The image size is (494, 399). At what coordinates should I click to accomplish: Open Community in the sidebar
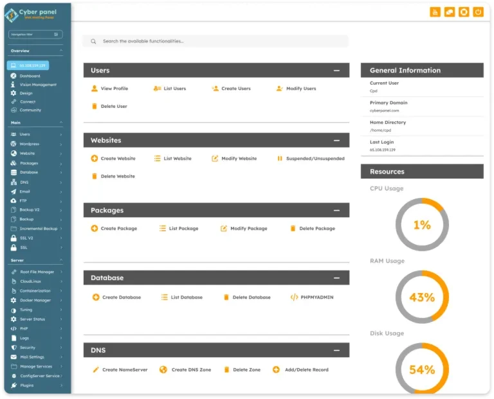point(26,110)
